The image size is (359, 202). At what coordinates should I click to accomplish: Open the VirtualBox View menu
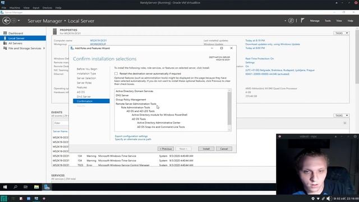pyautogui.click(x=26, y=8)
